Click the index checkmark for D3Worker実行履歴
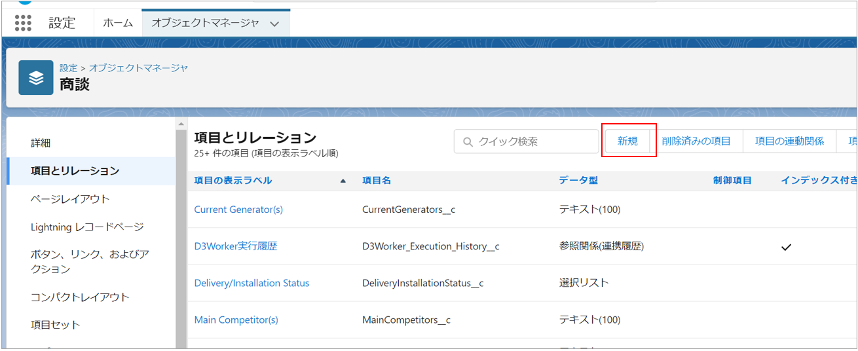Viewport: 858px width, 351px height. (x=787, y=247)
